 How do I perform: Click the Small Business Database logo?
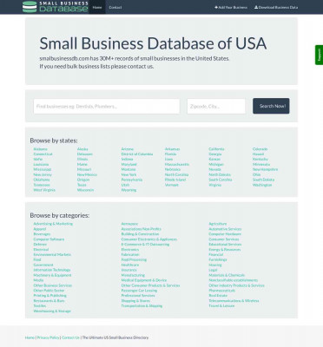56,7
